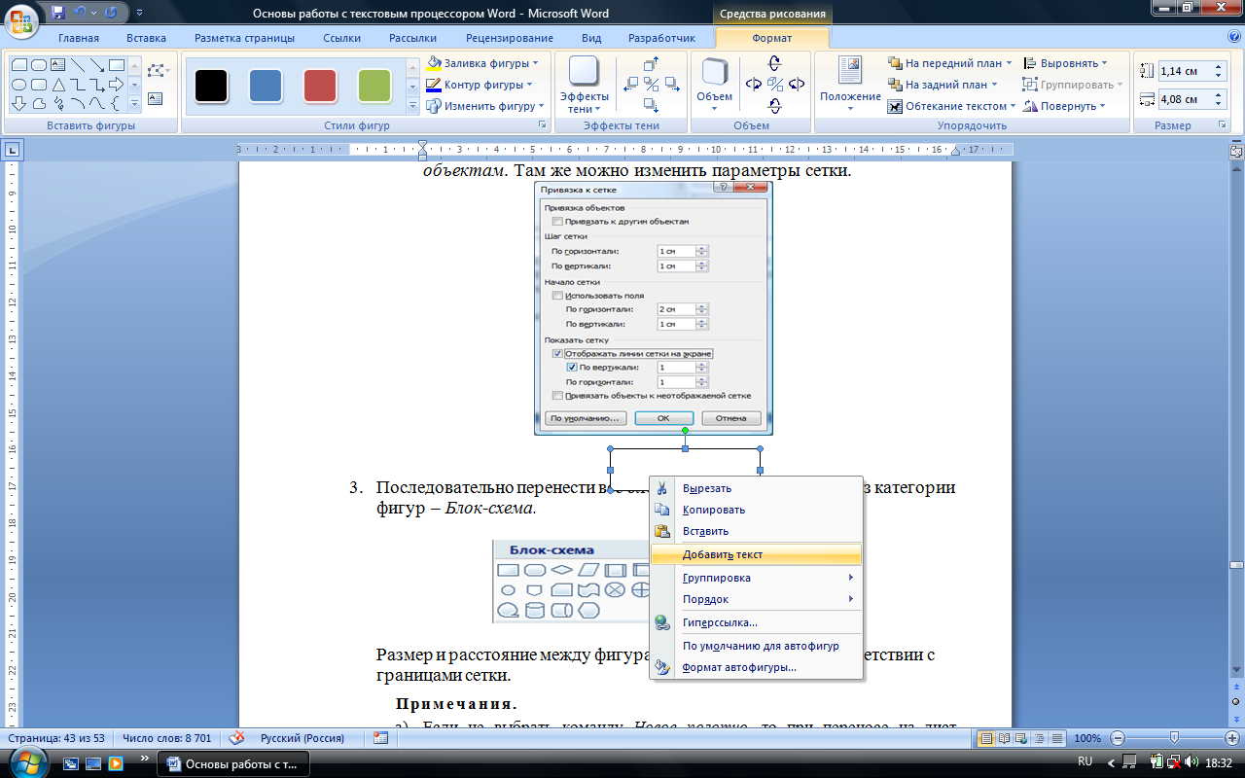The height and width of the screenshot is (778, 1245).
Task: Switch to Full Screen Reading view
Action: [1005, 738]
